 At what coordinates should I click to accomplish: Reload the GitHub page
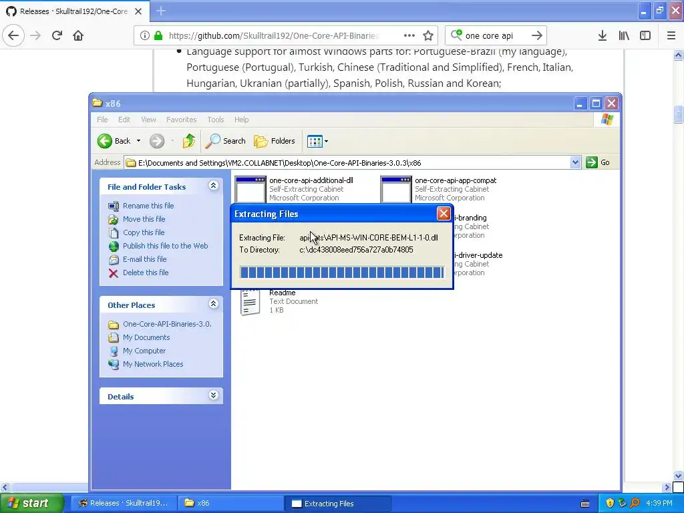tap(57, 35)
